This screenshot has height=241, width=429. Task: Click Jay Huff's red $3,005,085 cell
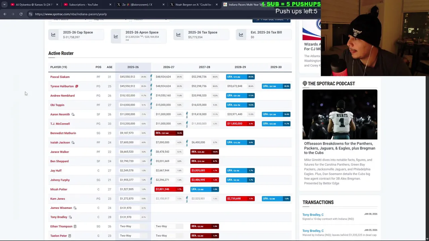pos(204,171)
